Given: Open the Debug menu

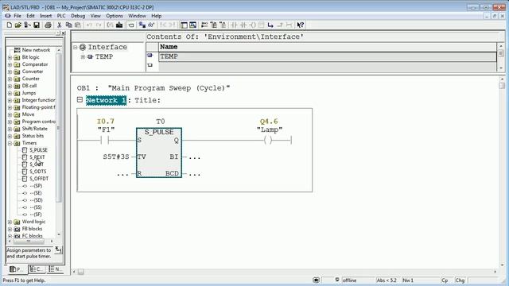Looking at the screenshot, I should [x=78, y=16].
